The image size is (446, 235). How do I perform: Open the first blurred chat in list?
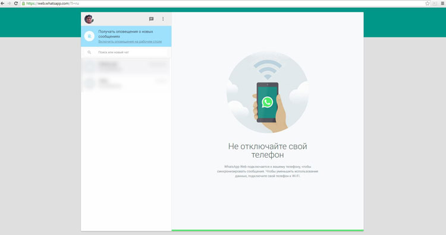(126, 66)
